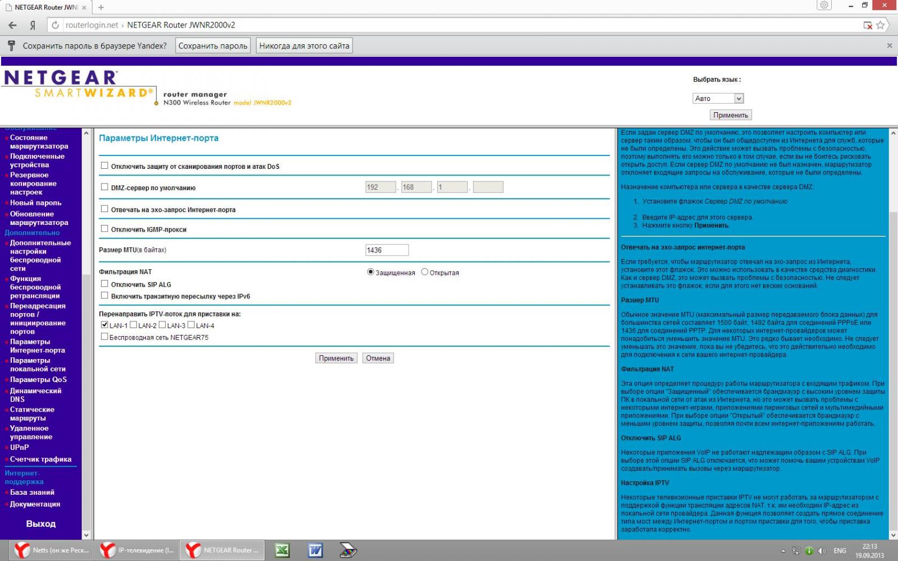The width and height of the screenshot is (898, 561).
Task: Show hidden tray icons arrow
Action: (784, 551)
